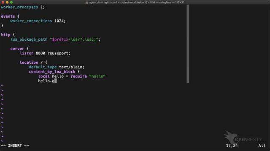Screen dimensions: 270x151
Task: Click the terminal scrollbar thumb
Action: (x=188, y=44)
